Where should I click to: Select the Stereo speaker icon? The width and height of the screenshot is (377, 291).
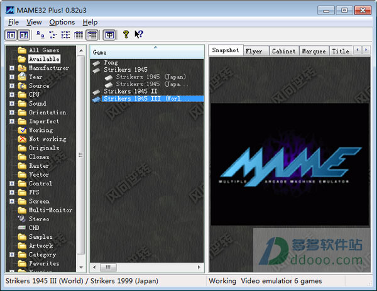coord(22,219)
